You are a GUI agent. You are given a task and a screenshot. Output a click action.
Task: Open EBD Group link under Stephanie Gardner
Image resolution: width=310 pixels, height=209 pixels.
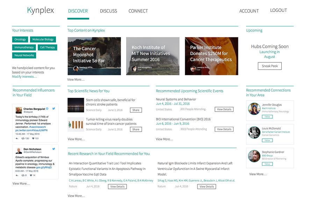coord(267,156)
